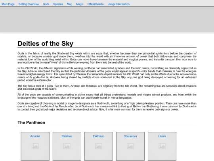This screenshot has width=214, height=161.
Task: Click the image placeholder icon in Lirasix card
Action: (162, 146)
